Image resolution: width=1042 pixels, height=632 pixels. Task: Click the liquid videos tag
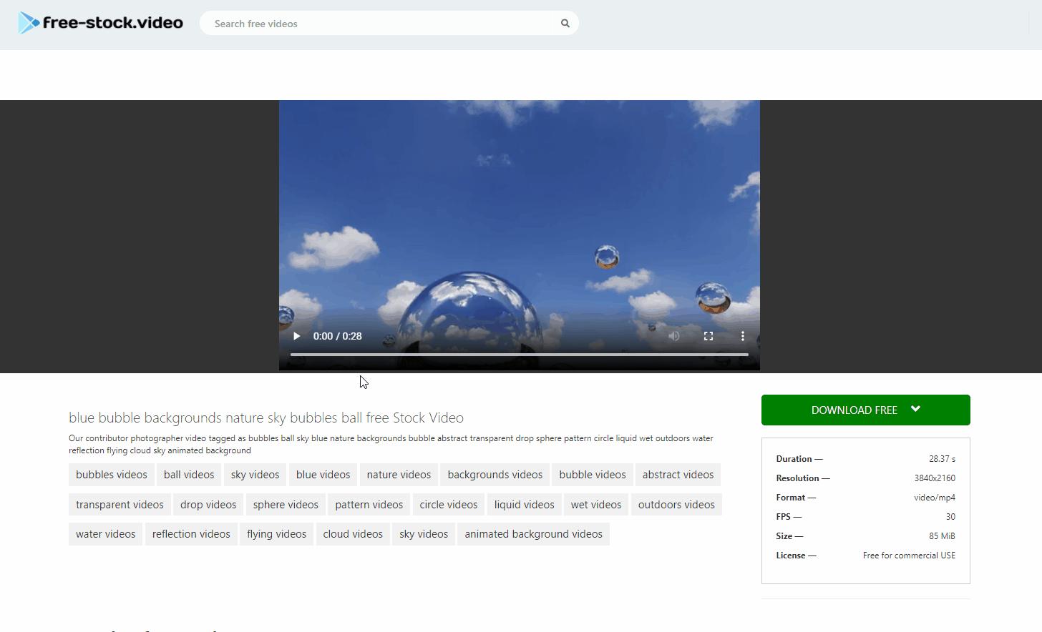pos(524,505)
